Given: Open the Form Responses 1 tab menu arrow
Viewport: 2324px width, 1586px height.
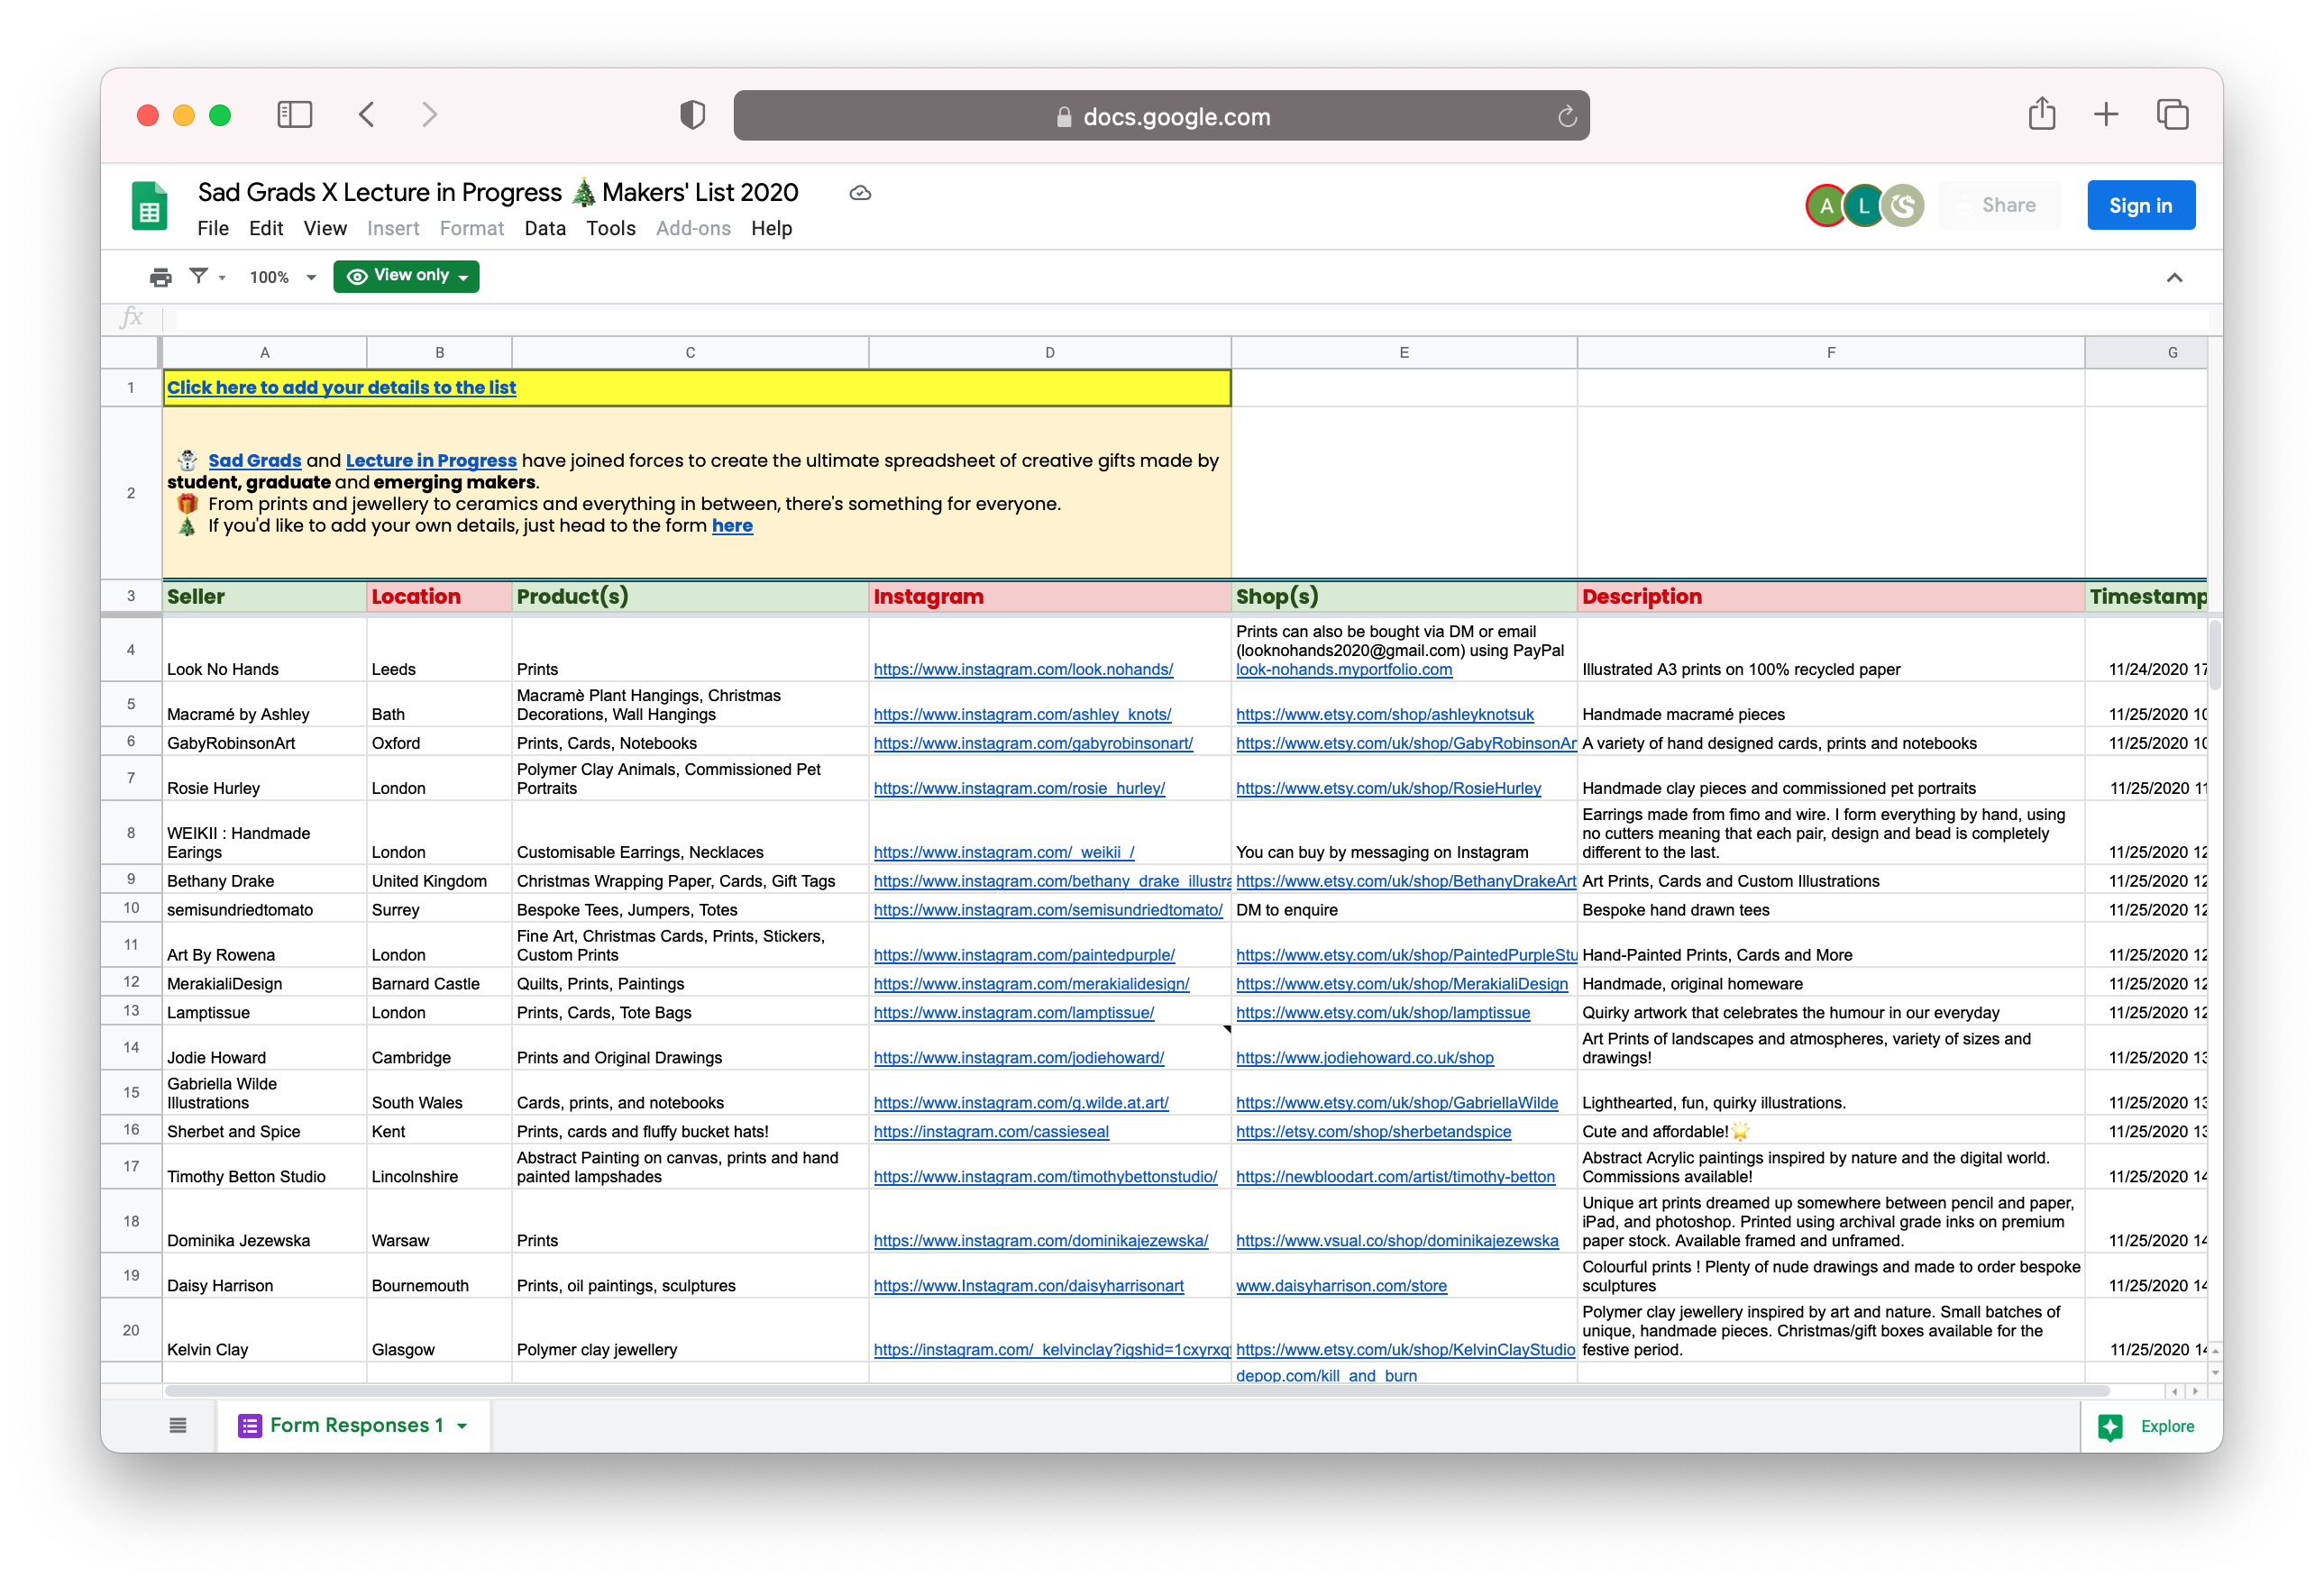Looking at the screenshot, I should 462,1426.
